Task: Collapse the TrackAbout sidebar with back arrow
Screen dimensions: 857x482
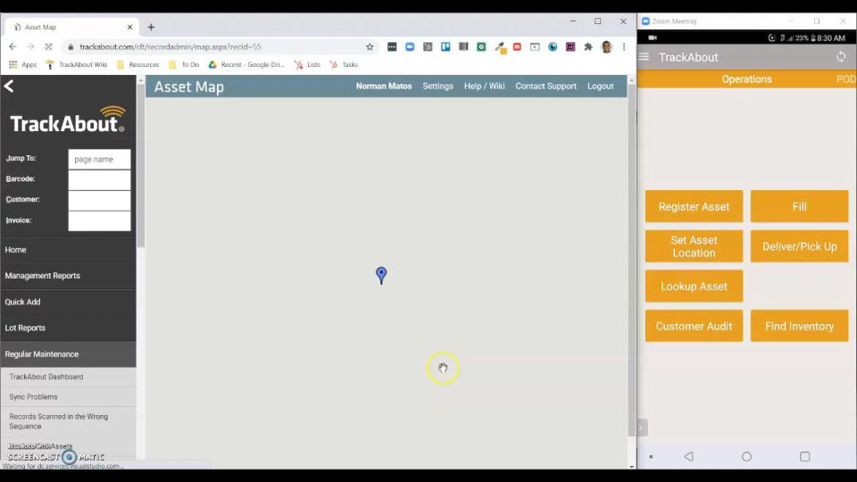Action: pyautogui.click(x=9, y=87)
